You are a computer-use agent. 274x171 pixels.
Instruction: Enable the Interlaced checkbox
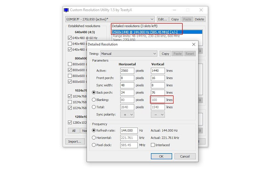153,145
